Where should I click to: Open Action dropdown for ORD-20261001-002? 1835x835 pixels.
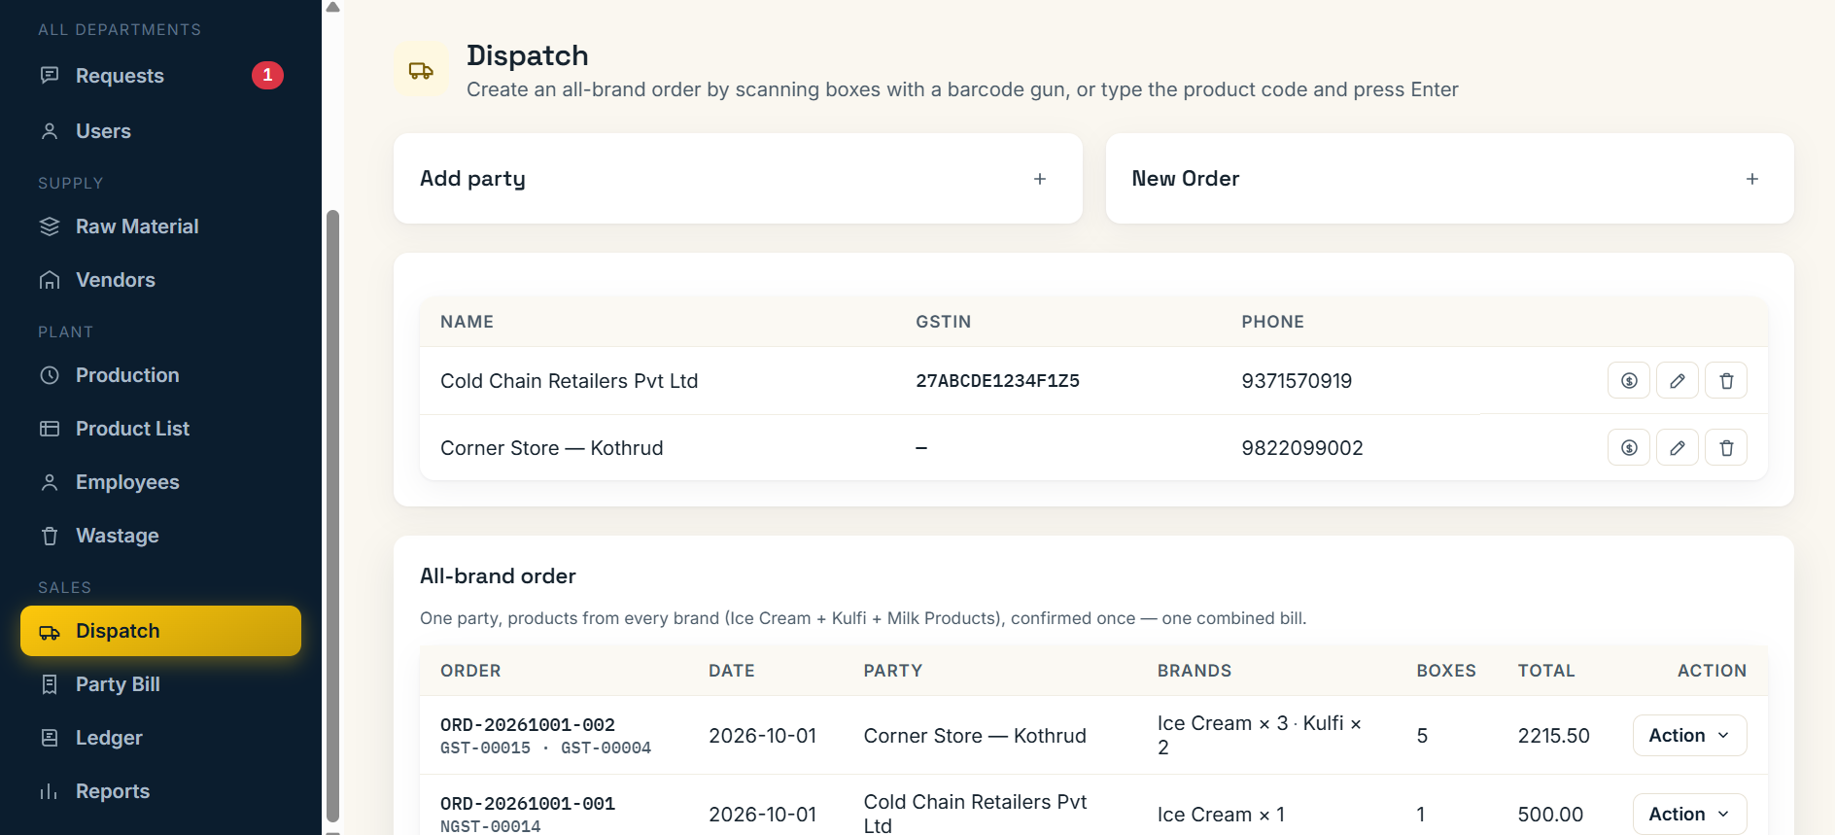coord(1689,736)
